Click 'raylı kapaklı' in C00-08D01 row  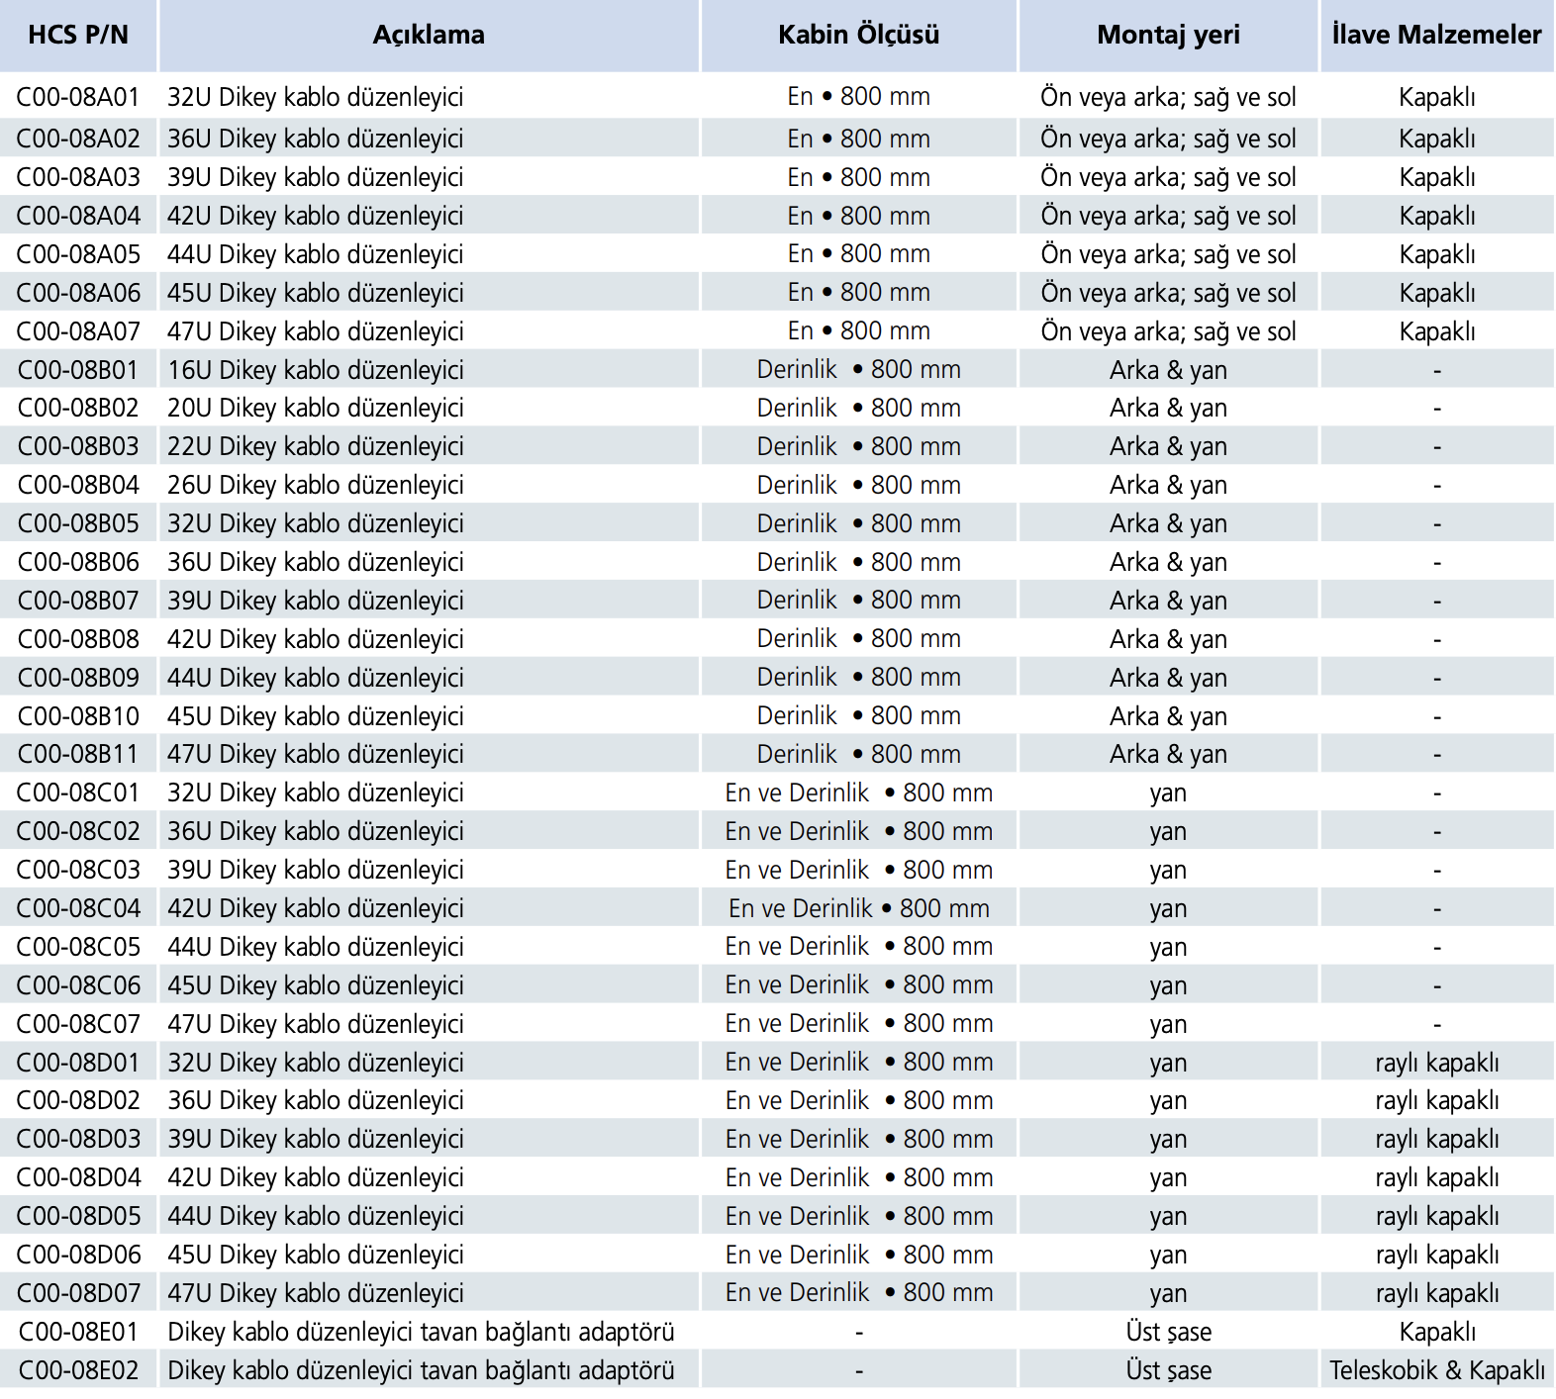point(1437,1064)
